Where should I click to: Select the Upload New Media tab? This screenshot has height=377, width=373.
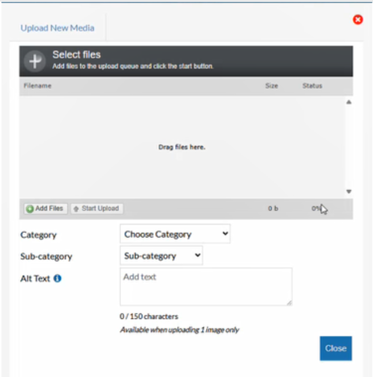tap(58, 28)
